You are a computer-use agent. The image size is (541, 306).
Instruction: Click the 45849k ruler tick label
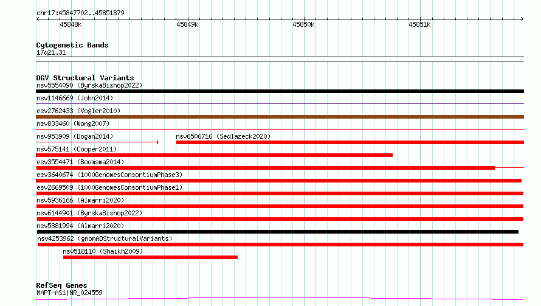(x=187, y=24)
